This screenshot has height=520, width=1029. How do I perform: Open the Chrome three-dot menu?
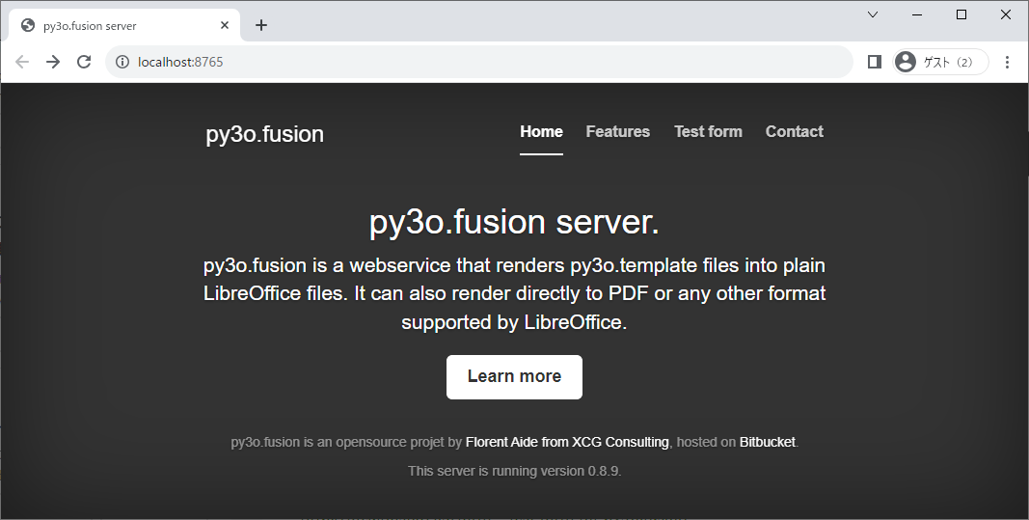(x=1007, y=62)
